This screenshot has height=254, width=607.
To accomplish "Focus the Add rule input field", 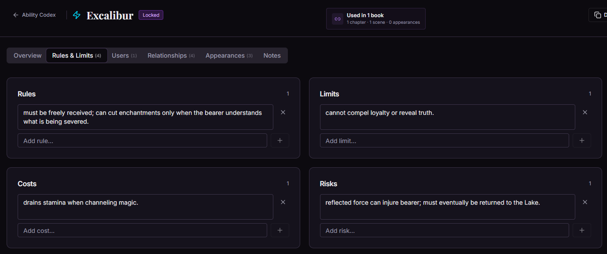I will [x=142, y=140].
